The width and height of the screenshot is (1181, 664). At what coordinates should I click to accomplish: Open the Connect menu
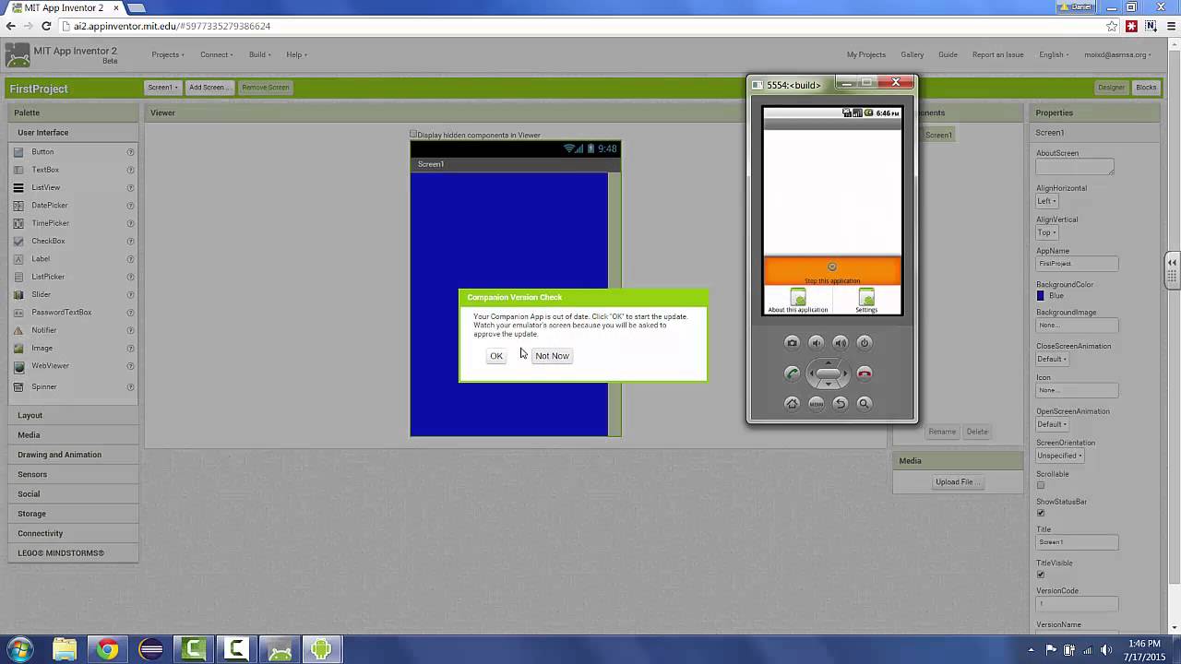(217, 54)
